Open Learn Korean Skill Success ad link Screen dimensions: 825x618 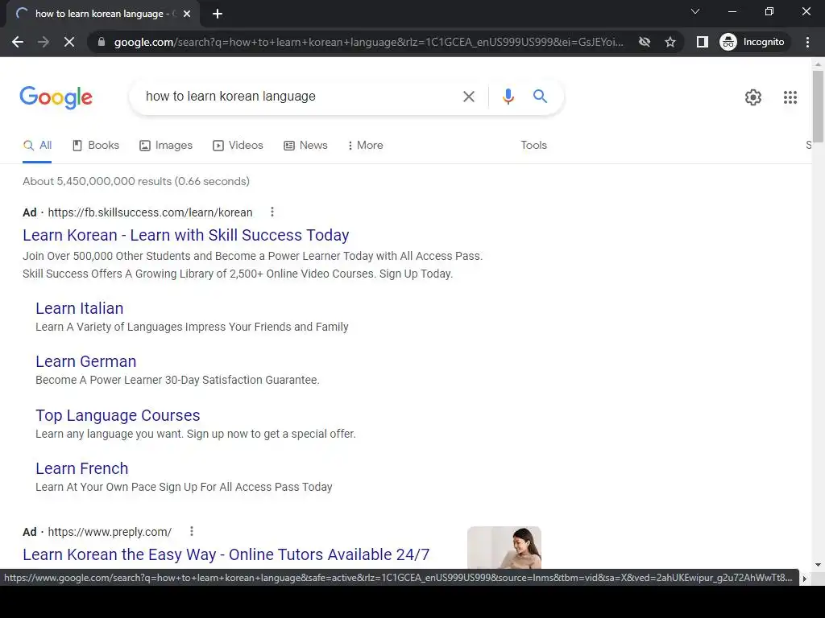click(x=186, y=235)
